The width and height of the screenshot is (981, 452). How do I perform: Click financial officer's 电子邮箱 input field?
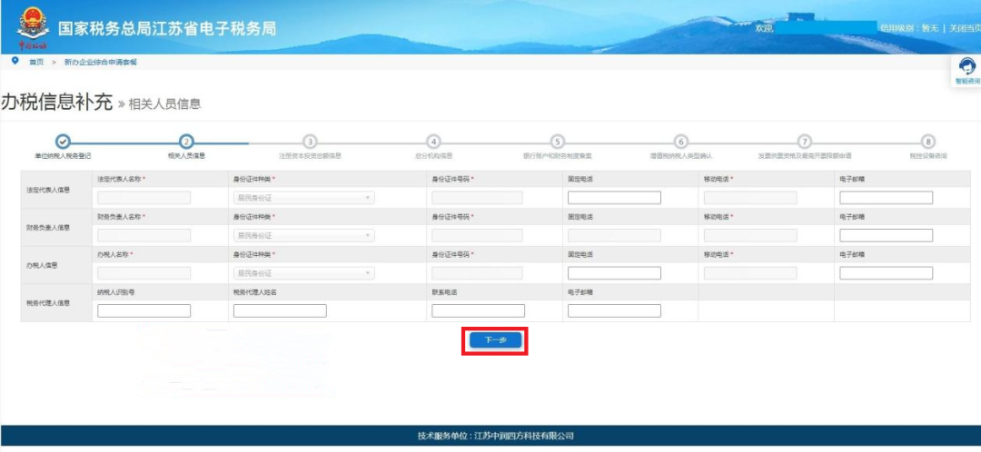click(887, 235)
